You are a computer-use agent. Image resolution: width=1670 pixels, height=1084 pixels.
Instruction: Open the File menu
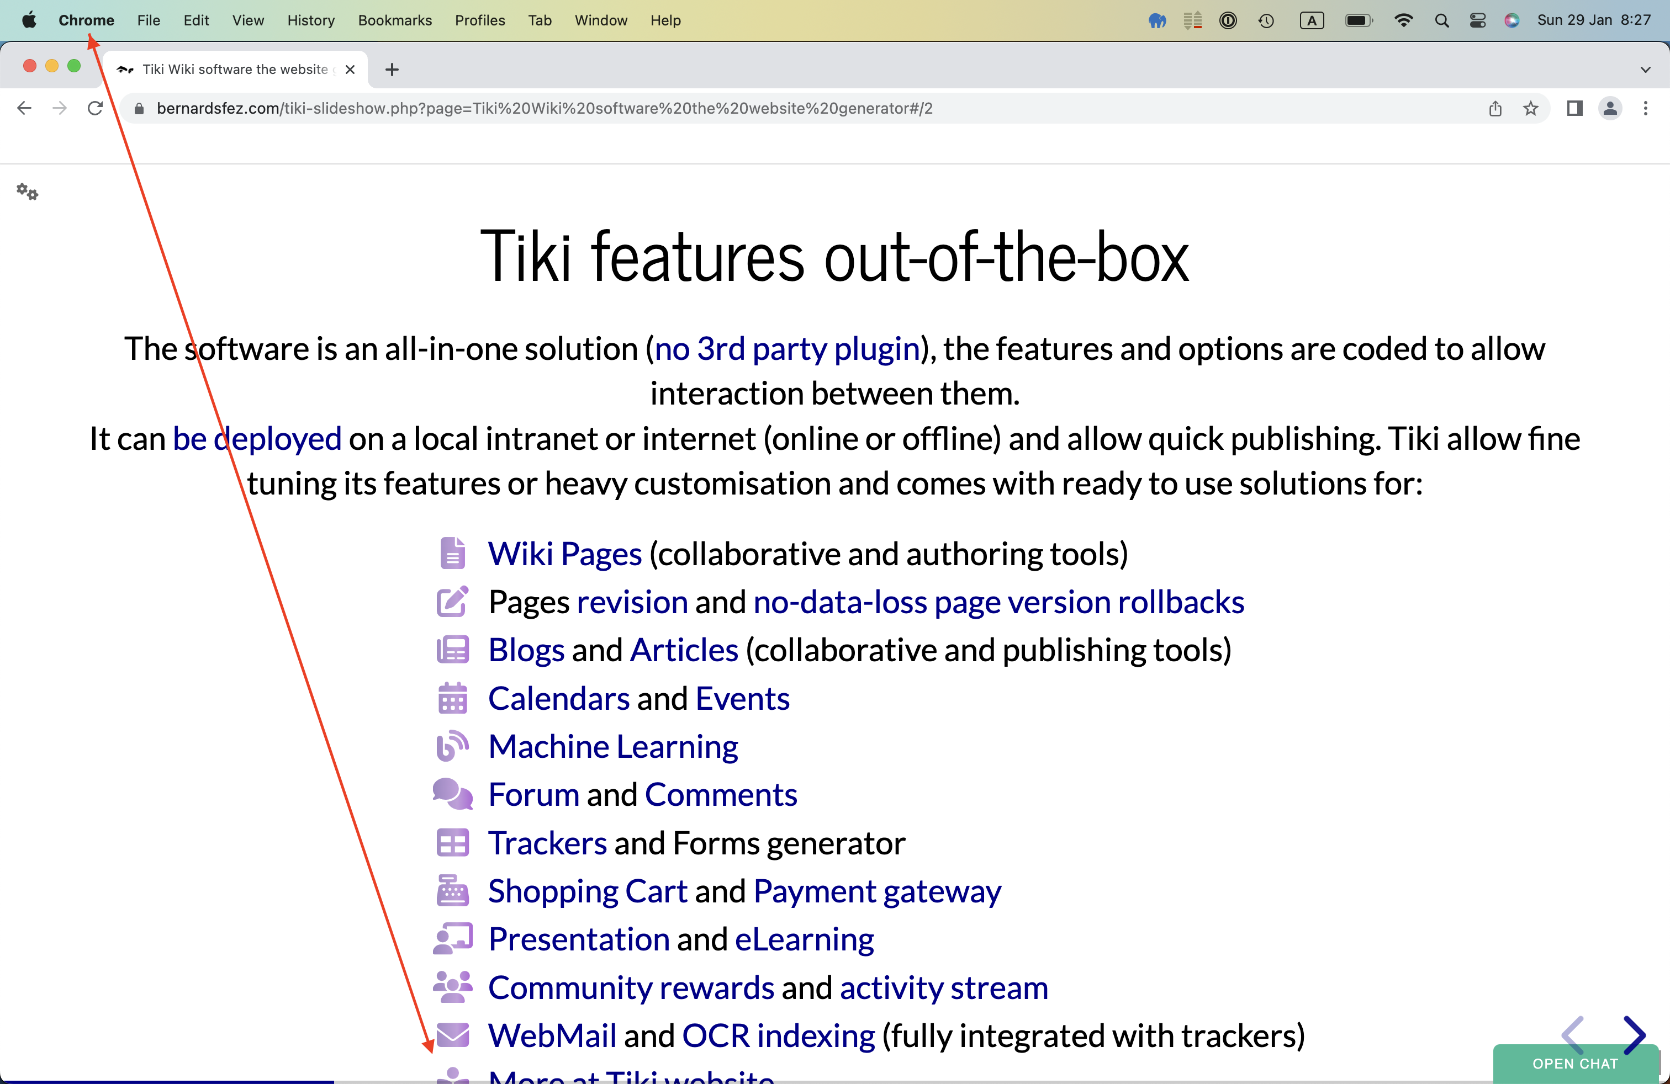[149, 20]
